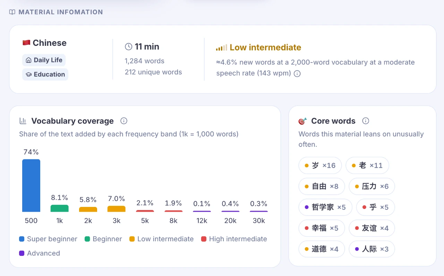
Task: Click the Advanced legend purple swatch
Action: 22,253
